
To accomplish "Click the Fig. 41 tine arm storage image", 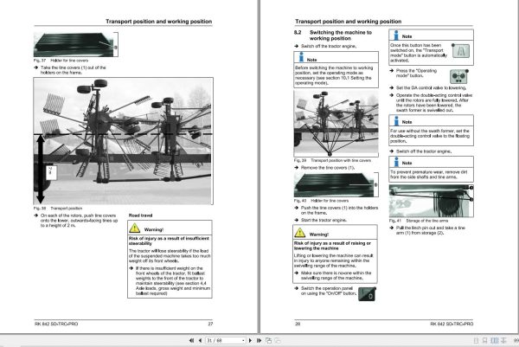I will point(431,201).
